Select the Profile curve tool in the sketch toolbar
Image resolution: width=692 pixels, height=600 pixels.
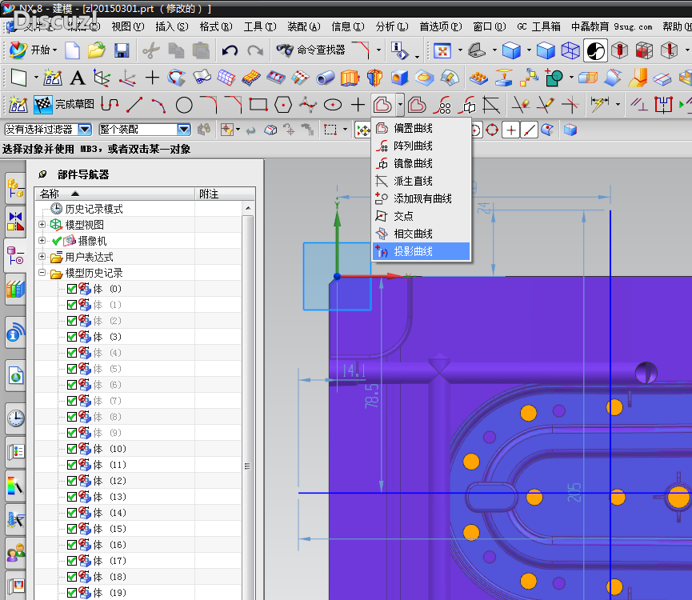[x=110, y=105]
